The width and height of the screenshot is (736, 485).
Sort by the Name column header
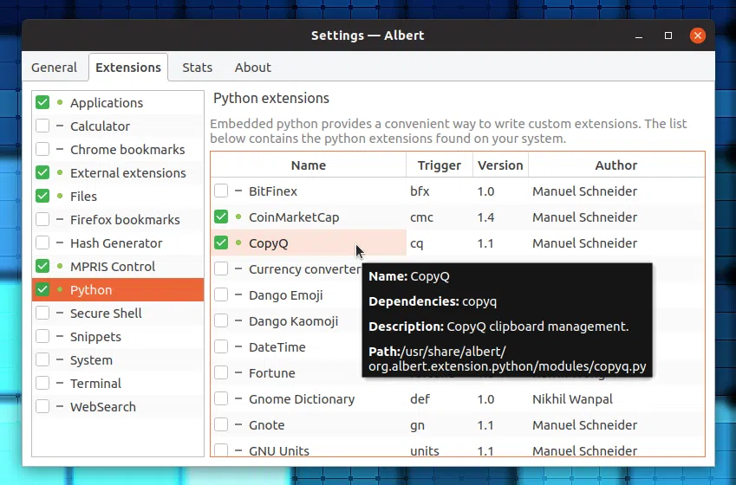click(x=309, y=165)
